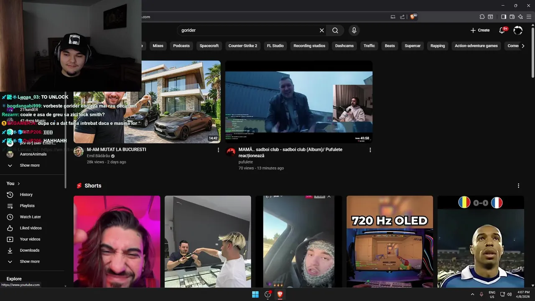Open the browser hamburger menu
This screenshot has height=301, width=535.
[529, 17]
